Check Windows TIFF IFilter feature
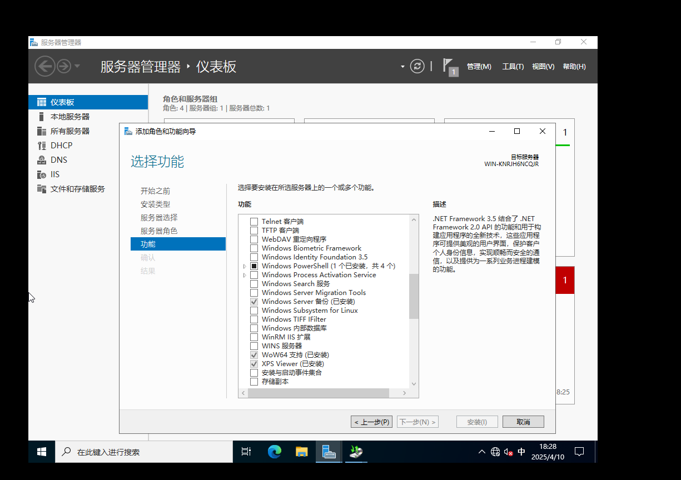This screenshot has height=480, width=681. point(254,319)
